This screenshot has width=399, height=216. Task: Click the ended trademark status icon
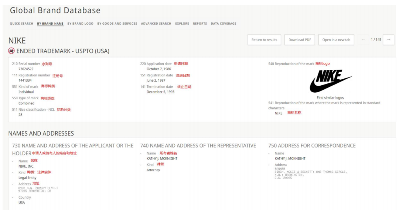pos(11,51)
